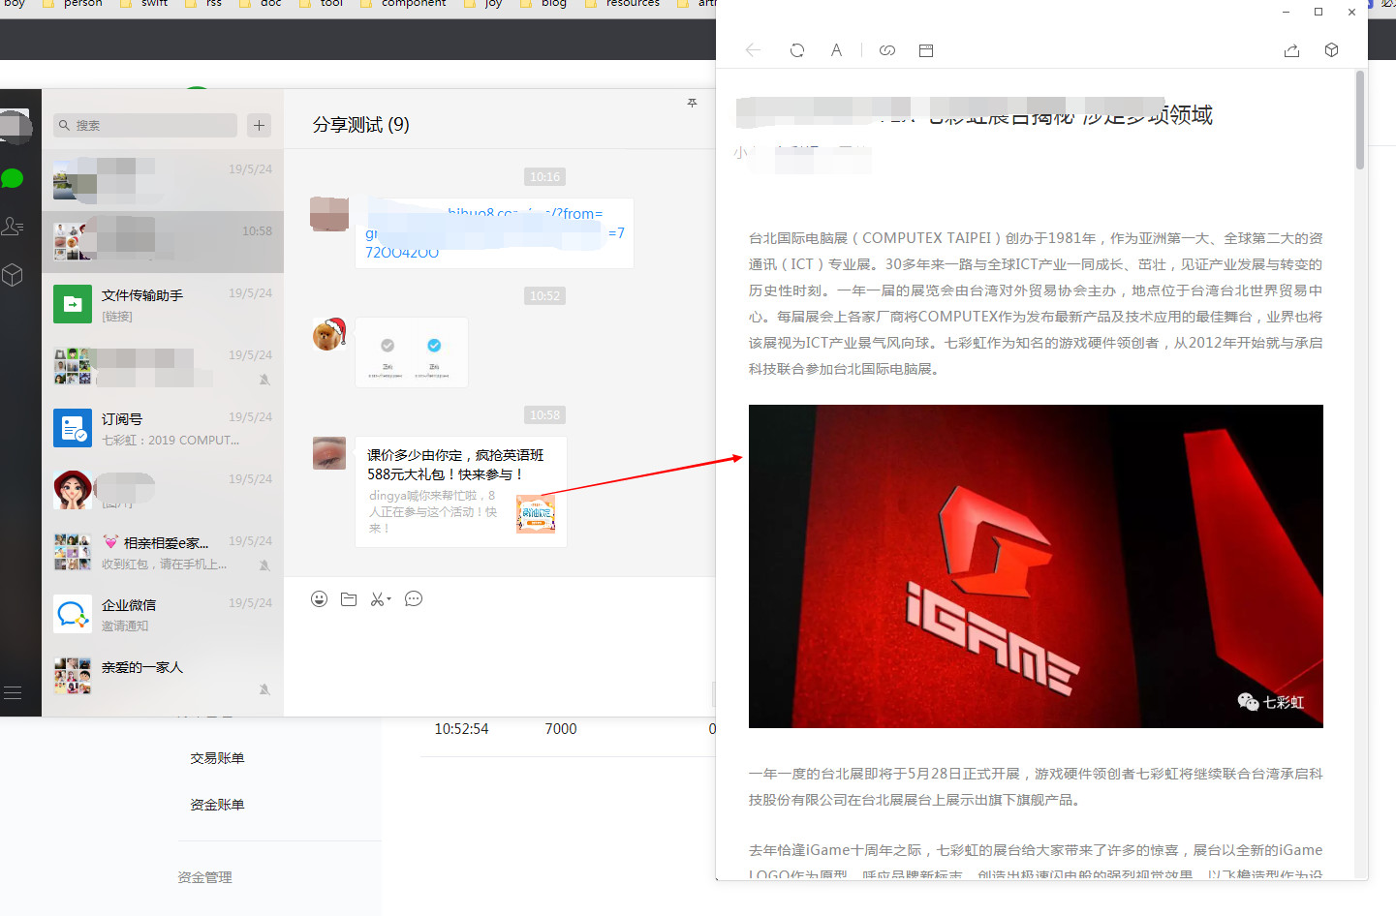Click the 7000 value in background table
1396x916 pixels.
pos(561,729)
